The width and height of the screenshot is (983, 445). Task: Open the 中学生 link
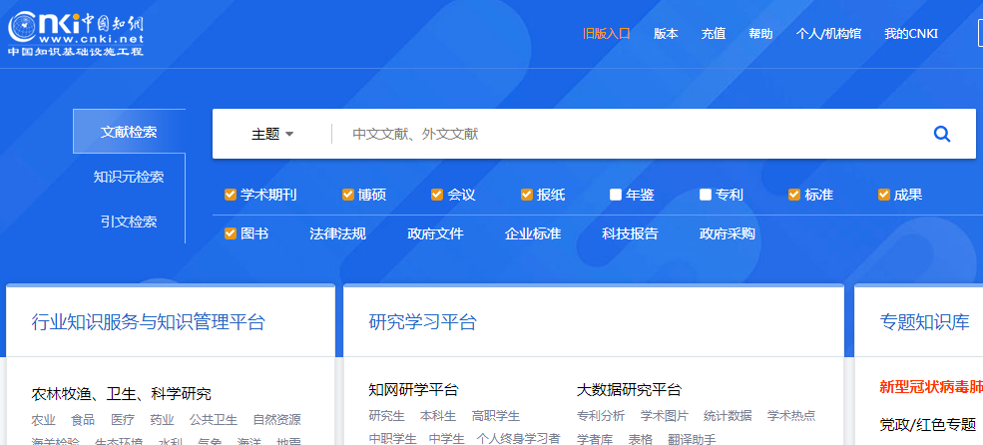(x=447, y=438)
